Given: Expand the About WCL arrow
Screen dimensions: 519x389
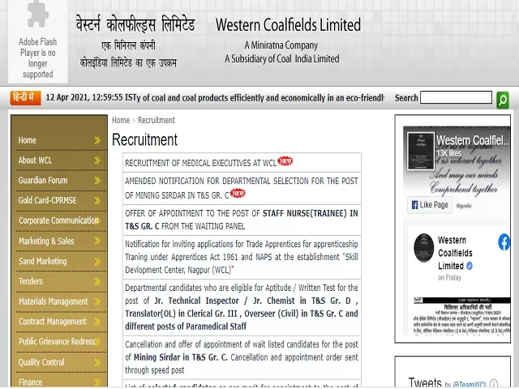Looking at the screenshot, I should [x=97, y=160].
